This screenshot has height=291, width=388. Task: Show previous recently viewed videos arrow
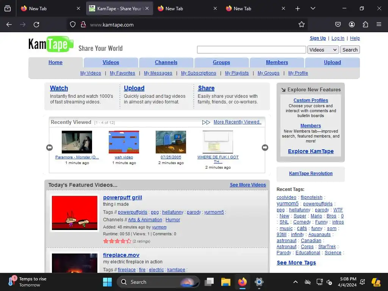click(50, 147)
